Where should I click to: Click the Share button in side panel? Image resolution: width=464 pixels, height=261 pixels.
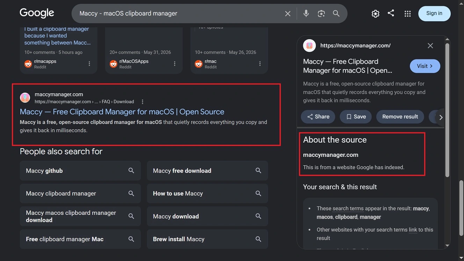pyautogui.click(x=318, y=117)
